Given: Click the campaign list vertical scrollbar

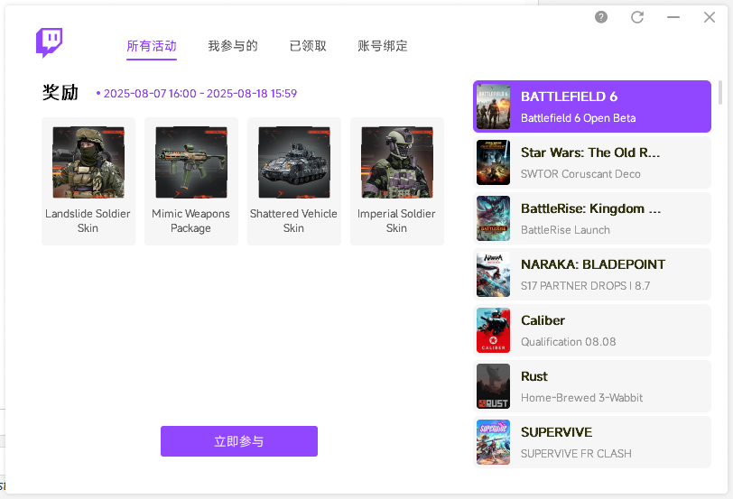Looking at the screenshot, I should tap(720, 93).
